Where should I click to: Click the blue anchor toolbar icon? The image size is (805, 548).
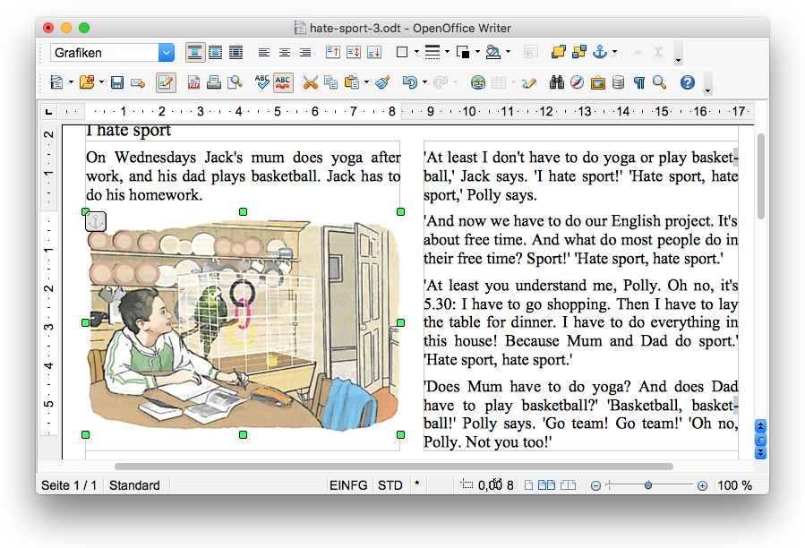(x=600, y=53)
